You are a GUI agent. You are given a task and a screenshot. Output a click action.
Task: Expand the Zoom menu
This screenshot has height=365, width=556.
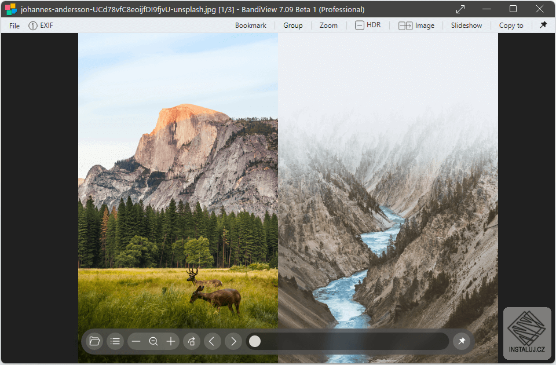click(328, 25)
